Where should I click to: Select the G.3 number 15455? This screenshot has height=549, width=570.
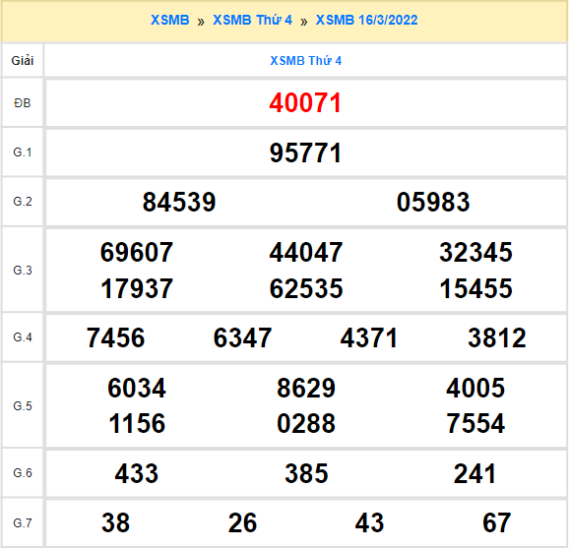(475, 289)
